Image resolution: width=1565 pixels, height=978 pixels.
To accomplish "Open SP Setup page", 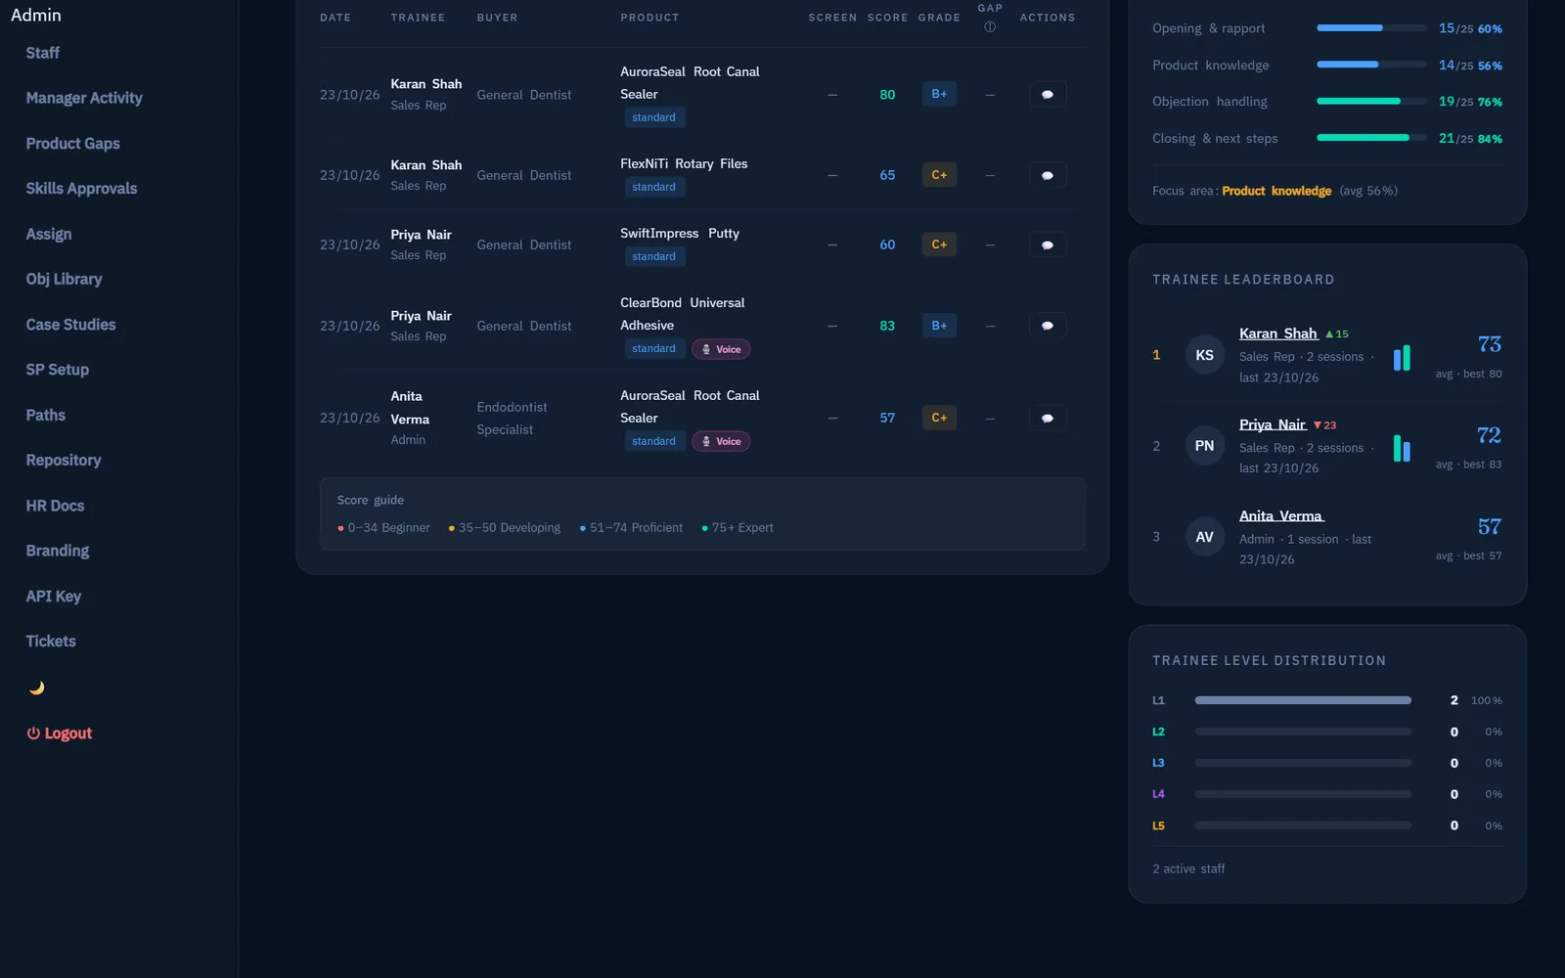I will (x=58, y=370).
